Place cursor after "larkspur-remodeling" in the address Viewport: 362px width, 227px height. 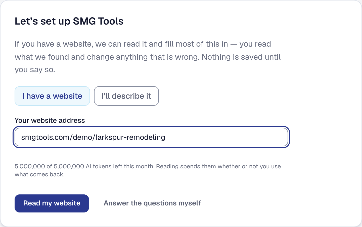[165, 137]
